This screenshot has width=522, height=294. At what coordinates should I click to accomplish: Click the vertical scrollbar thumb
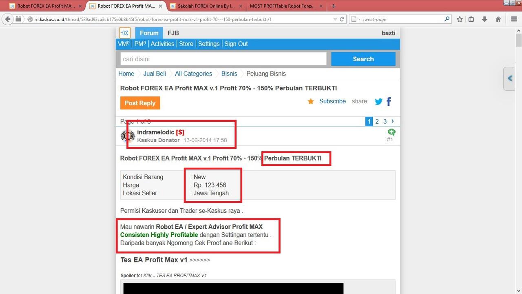[x=519, y=41]
